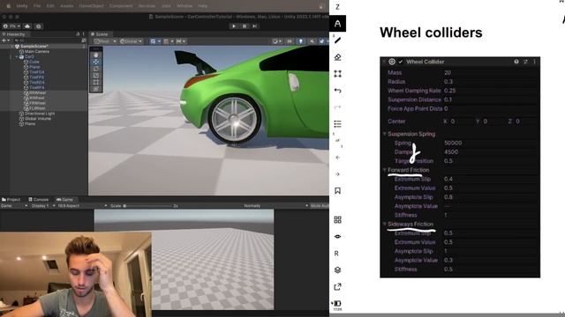Screen dimensions: 565x317
Task: Select the View hand tool in Scene overlay
Action: click(96, 55)
